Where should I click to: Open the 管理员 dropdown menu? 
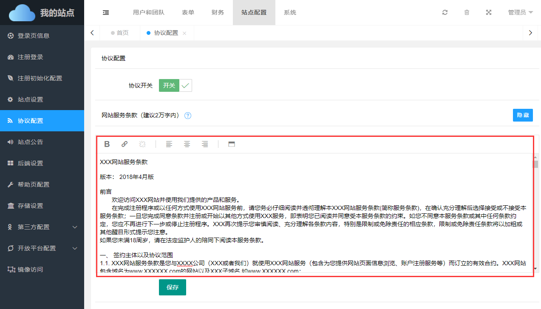[x=520, y=12]
